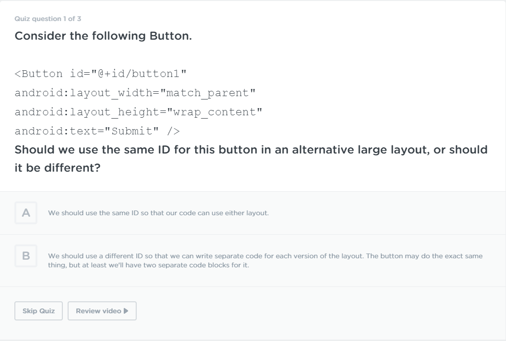Select answer option B letter box
The width and height of the screenshot is (506, 341).
[26, 256]
